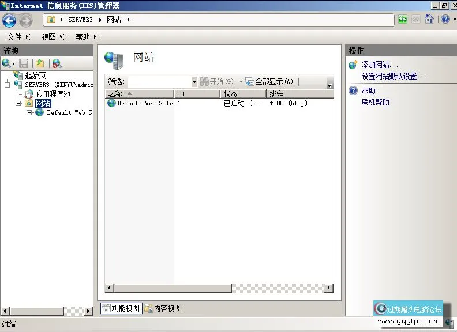457x332 pixels.
Task: Switch to 功能视图 features view tab
Action: pyautogui.click(x=121, y=308)
